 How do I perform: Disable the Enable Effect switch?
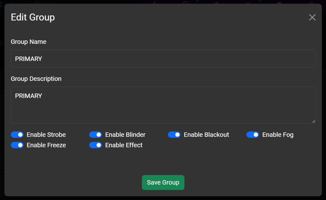click(x=96, y=145)
